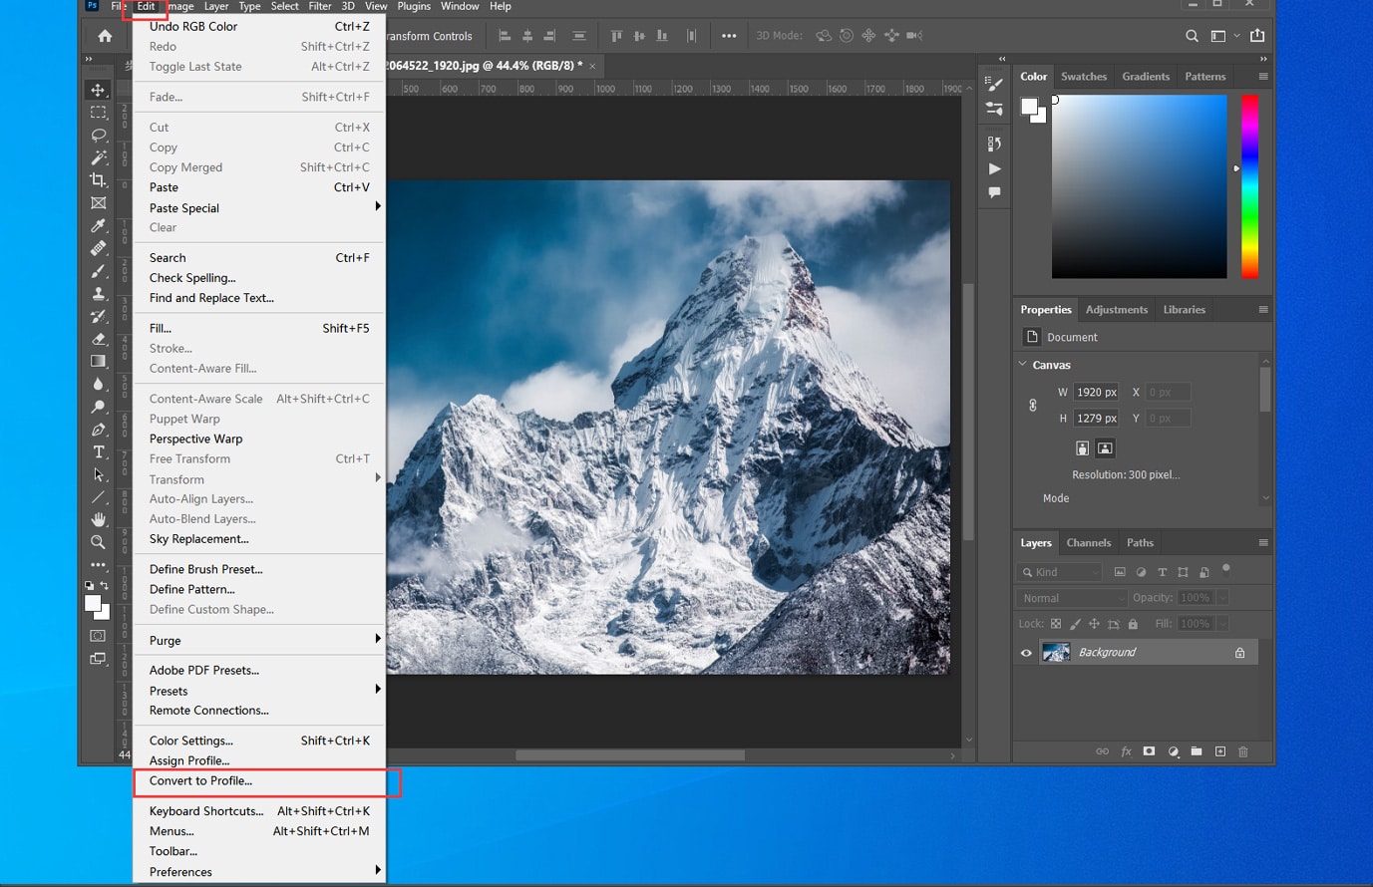The height and width of the screenshot is (887, 1373).
Task: Toggle the layer filter on/off switch
Action: [1226, 570]
